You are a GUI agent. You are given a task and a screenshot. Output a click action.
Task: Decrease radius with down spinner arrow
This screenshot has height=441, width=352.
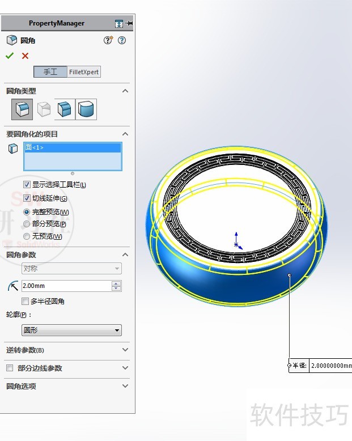[x=116, y=289]
